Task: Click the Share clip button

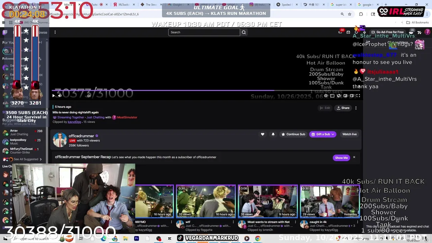Action: (343, 108)
